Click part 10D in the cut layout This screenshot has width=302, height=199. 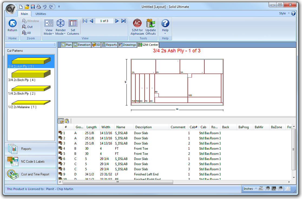[204, 85]
